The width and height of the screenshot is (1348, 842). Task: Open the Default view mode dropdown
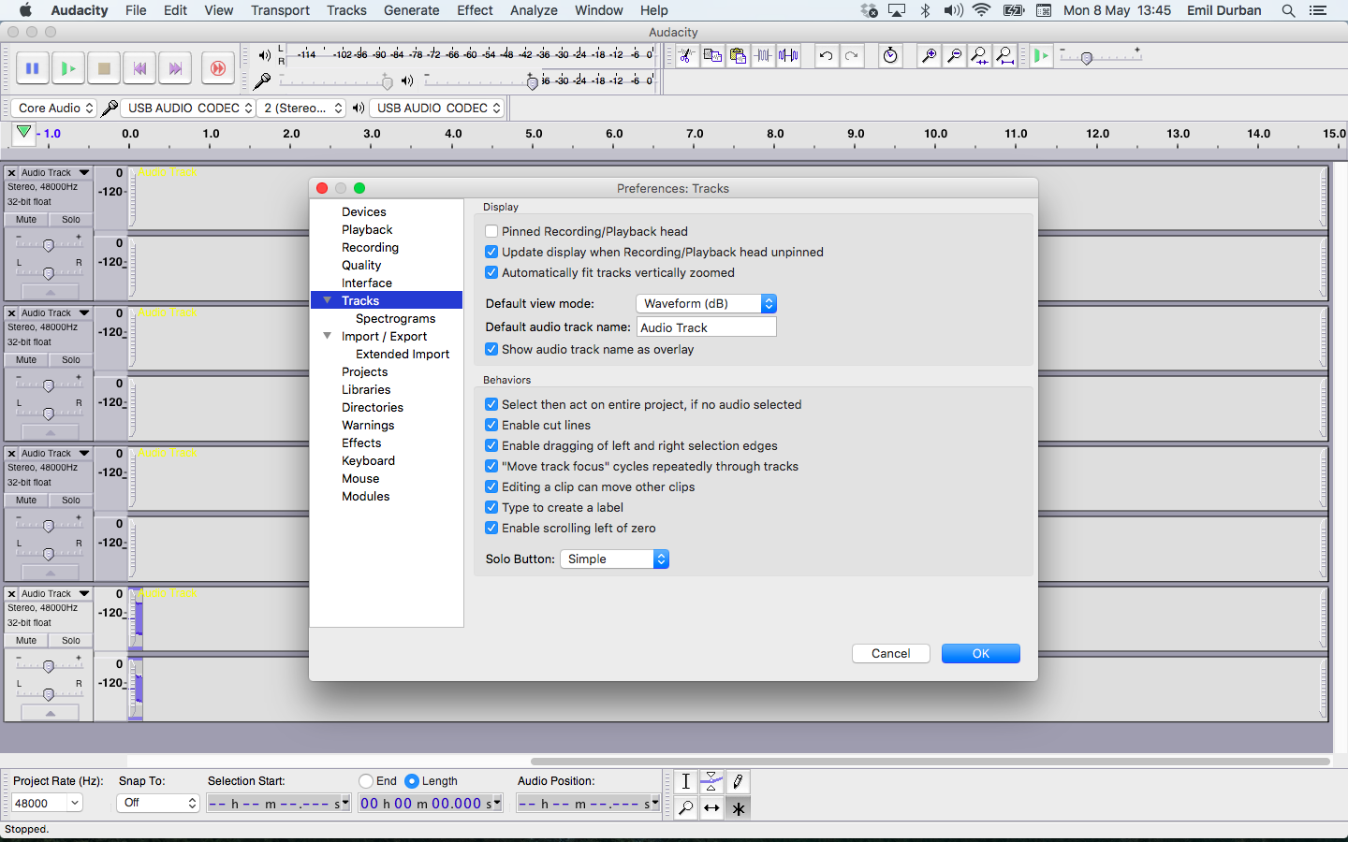click(x=706, y=303)
